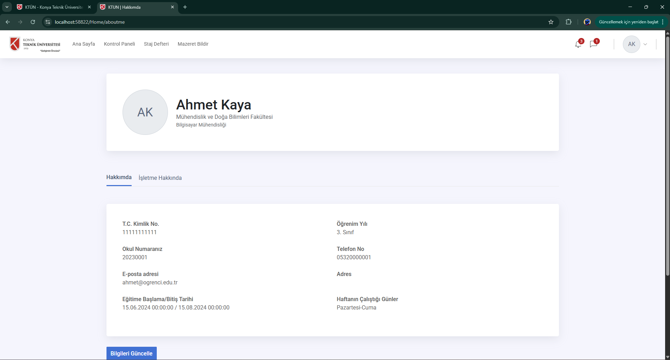Image resolution: width=670 pixels, height=360 pixels.
Task: Open the browser extensions puzzle icon
Action: pos(568,22)
